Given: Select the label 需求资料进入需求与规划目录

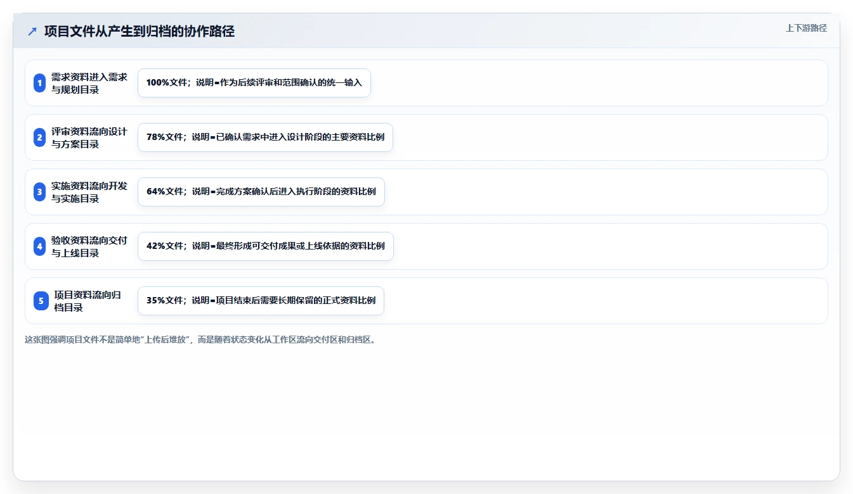Looking at the screenshot, I should coord(89,83).
